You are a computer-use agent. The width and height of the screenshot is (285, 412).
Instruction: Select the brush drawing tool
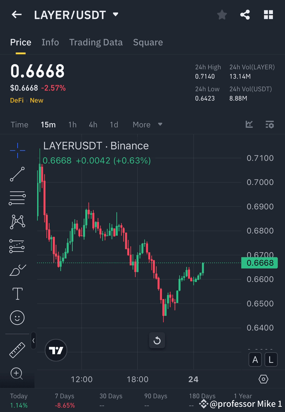pos(17,269)
